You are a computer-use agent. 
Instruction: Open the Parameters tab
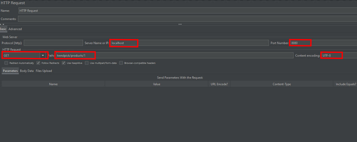point(10,71)
